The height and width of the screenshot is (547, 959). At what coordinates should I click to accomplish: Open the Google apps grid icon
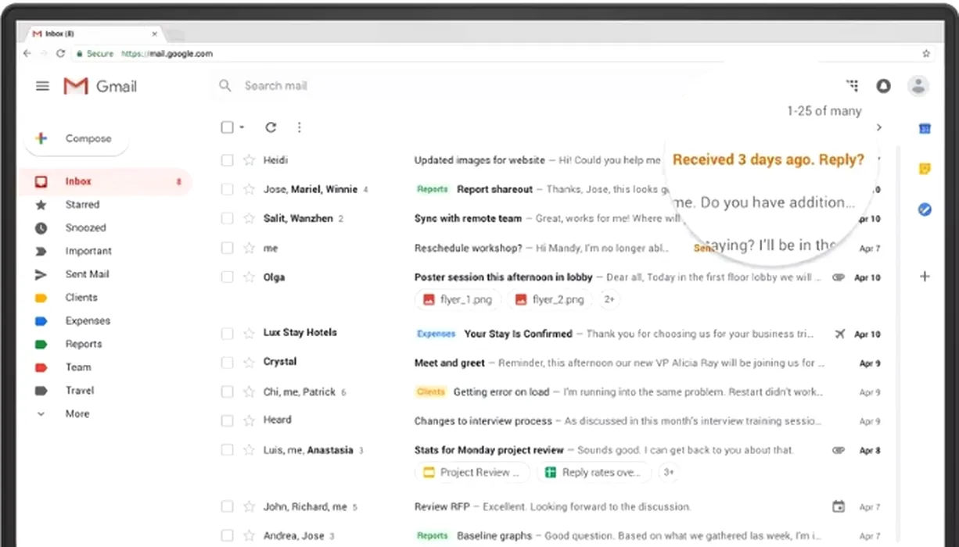[x=852, y=86]
